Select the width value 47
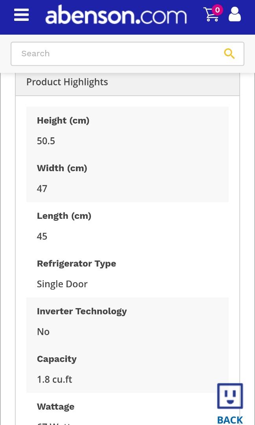The height and width of the screenshot is (425, 255). point(42,188)
